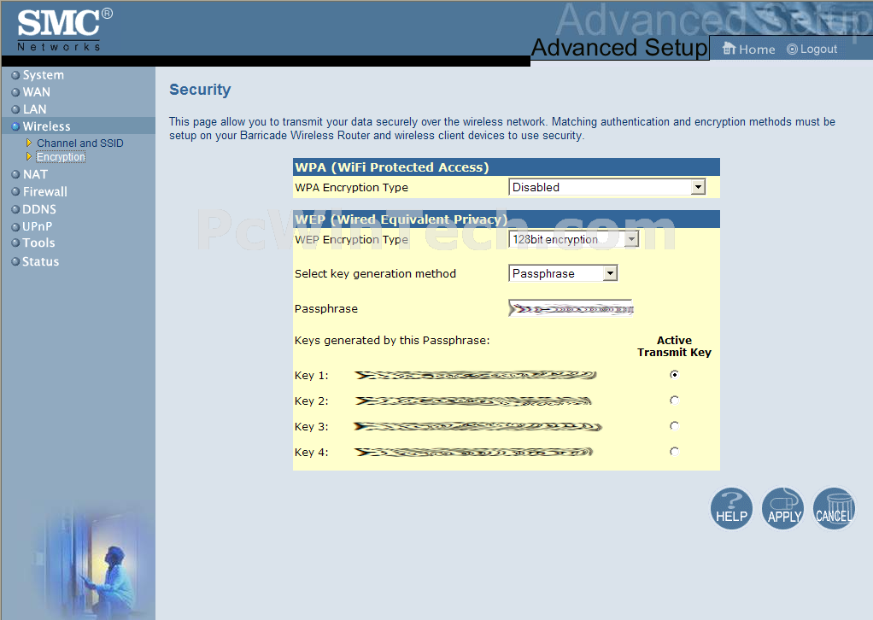Click the Key 3 value field
Screen dimensions: 873x620
(478, 426)
